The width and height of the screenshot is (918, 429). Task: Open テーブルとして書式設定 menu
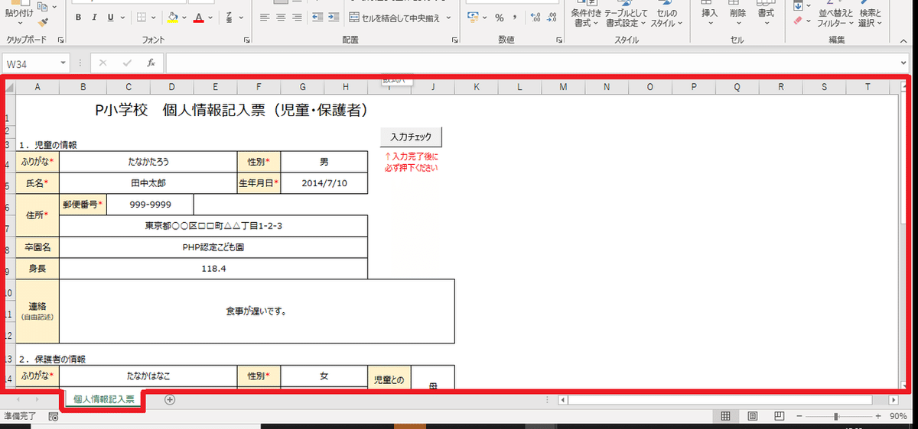[x=626, y=15]
